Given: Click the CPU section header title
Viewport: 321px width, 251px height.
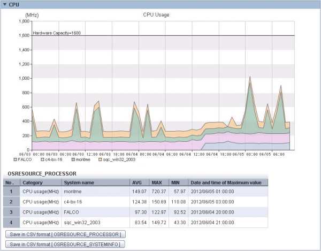Looking at the screenshot, I should tap(14, 4).
